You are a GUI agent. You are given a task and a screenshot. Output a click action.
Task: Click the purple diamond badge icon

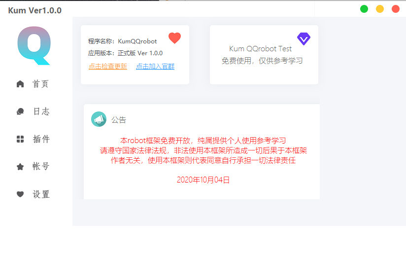(x=304, y=39)
